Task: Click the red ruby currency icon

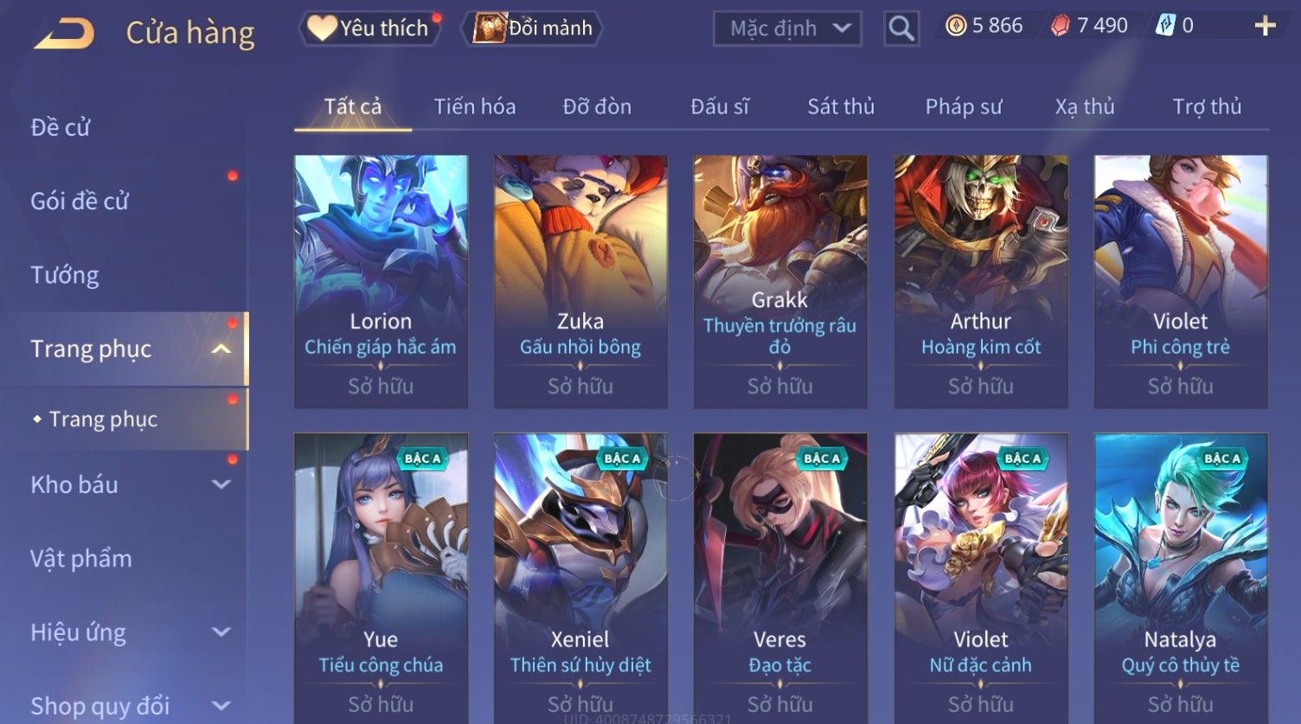Action: click(1061, 26)
